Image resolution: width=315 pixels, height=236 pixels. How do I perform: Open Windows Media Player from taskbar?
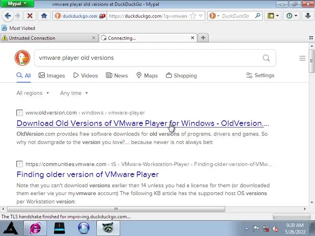click(83, 228)
